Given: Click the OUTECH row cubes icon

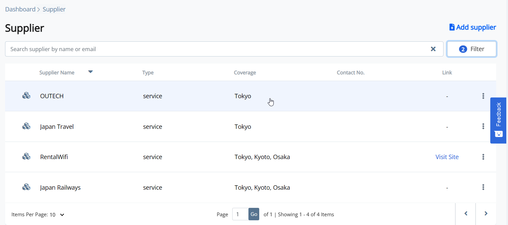Looking at the screenshot, I should coord(26,96).
